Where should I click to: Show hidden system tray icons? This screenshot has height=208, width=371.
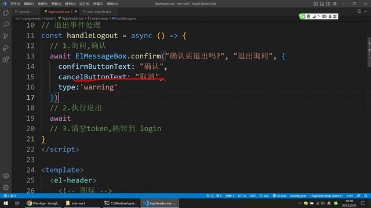point(300,203)
